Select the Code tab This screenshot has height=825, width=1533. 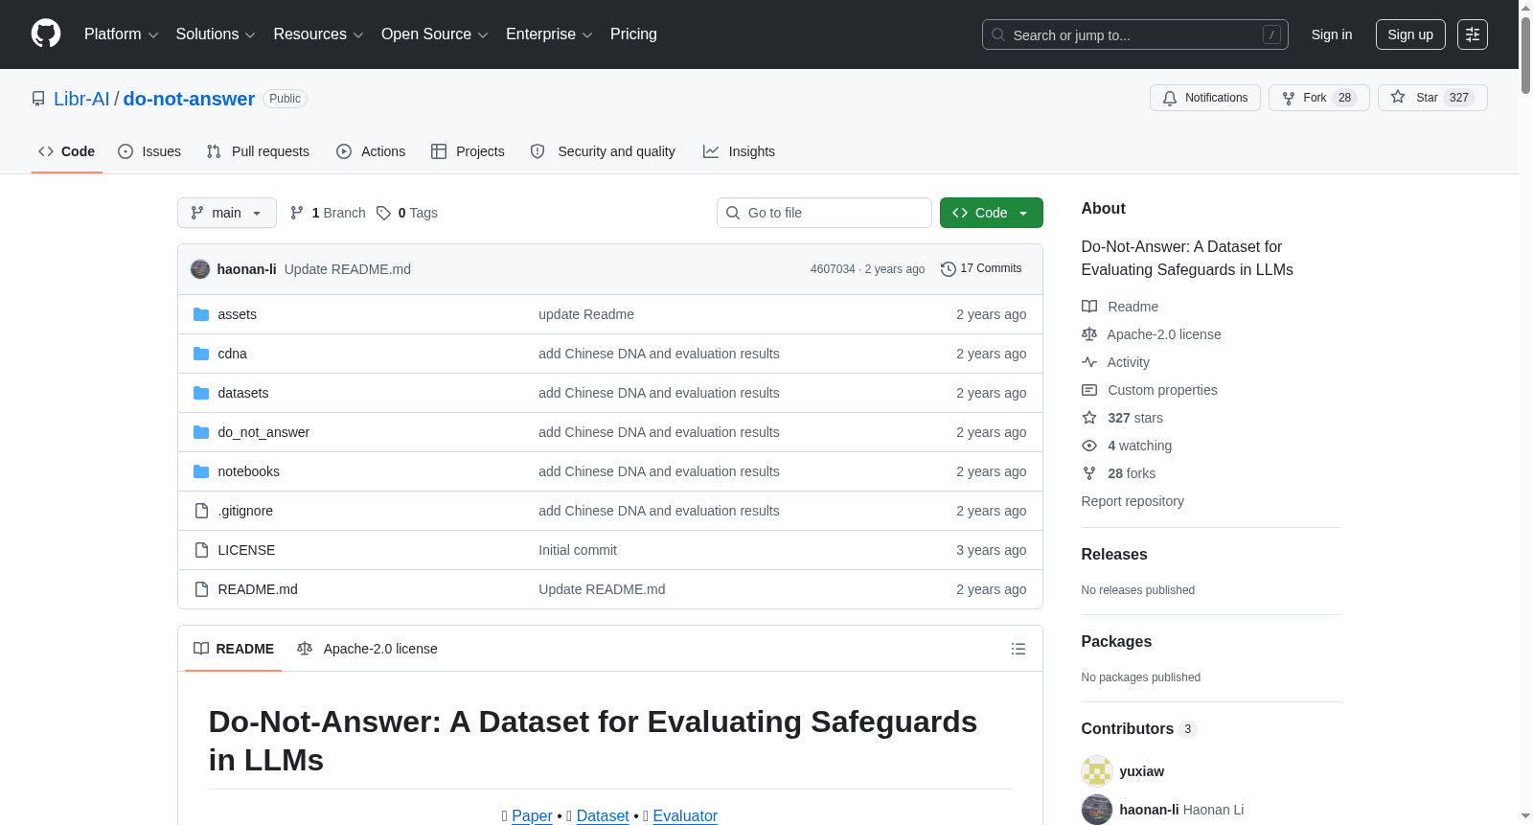pos(67,151)
